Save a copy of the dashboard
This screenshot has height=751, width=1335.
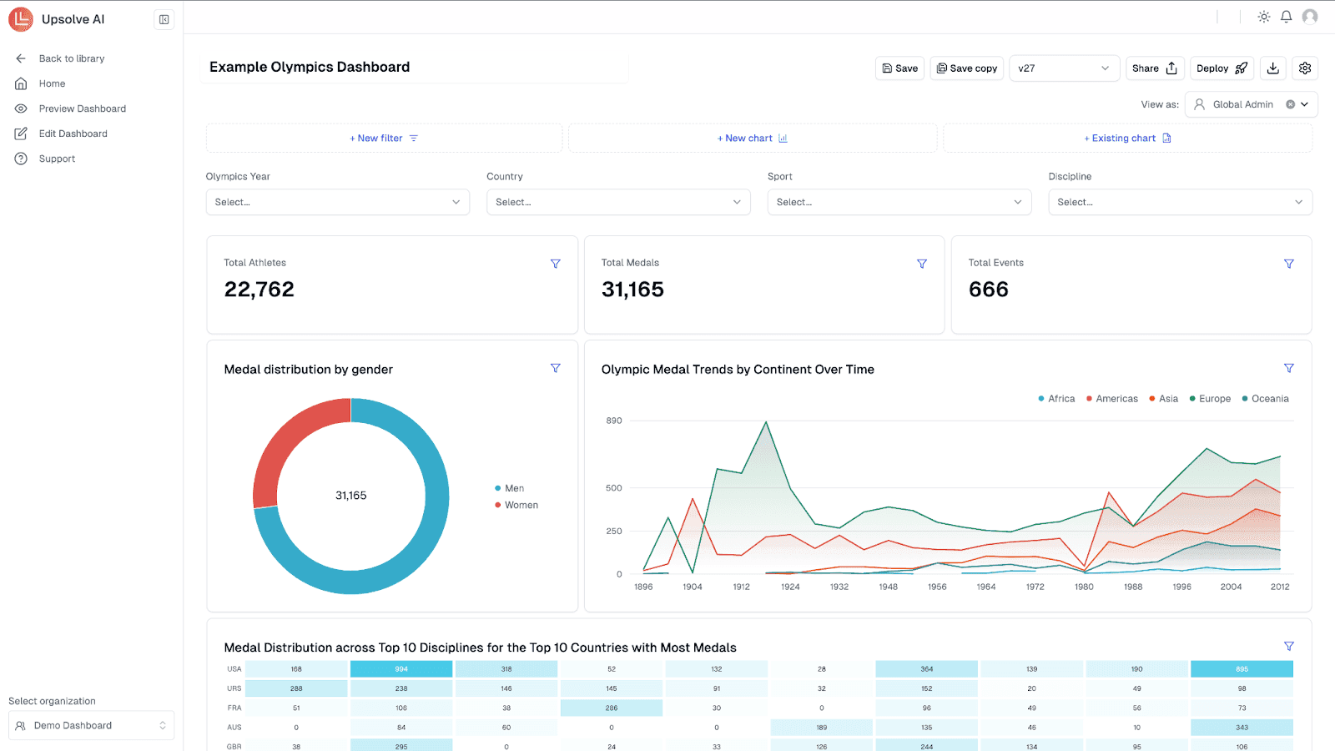(966, 68)
